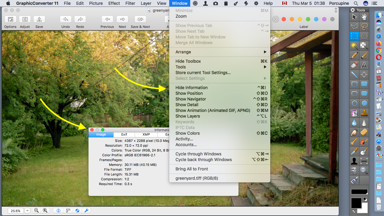This screenshot has width=384, height=216.
Task: Select the arrow pointer tool in Tools
Action: click(354, 17)
